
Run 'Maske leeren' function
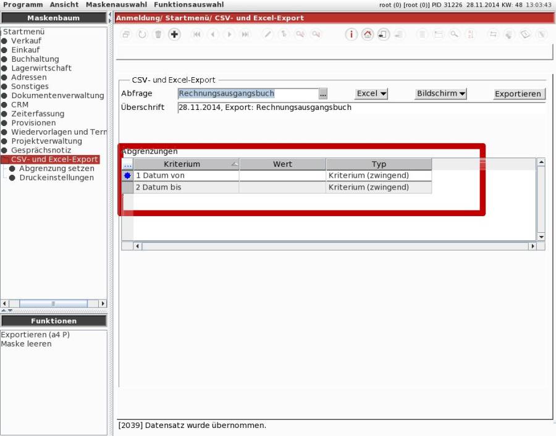point(26,344)
